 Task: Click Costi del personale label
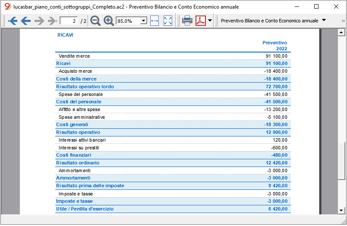79,102
